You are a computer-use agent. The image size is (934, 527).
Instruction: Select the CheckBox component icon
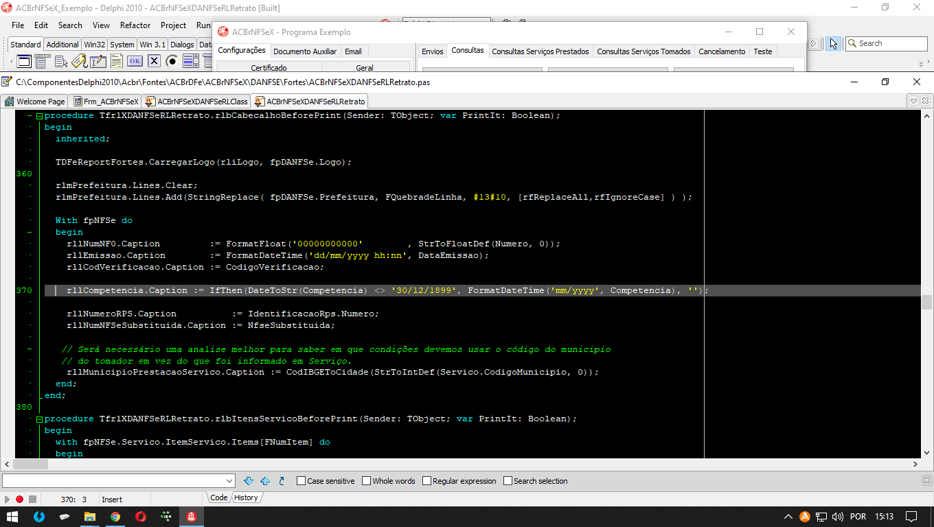[154, 61]
